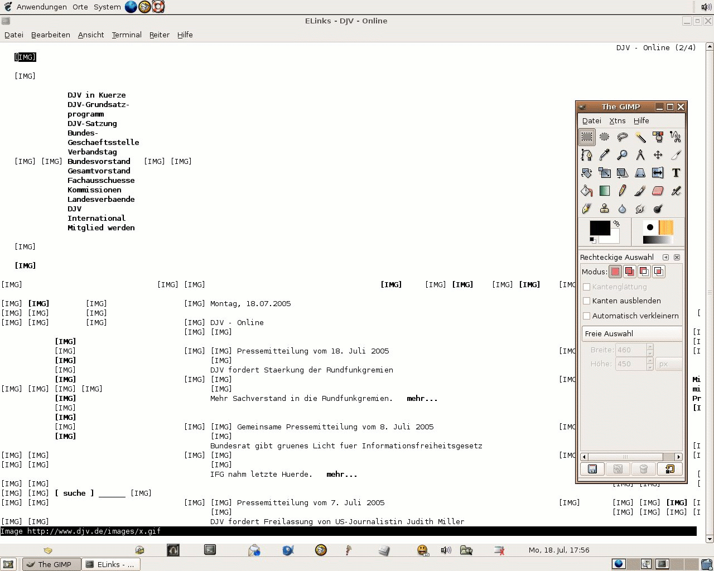Select the Blend gradient tool
Viewport: 714px width, 571px height.
(x=605, y=191)
